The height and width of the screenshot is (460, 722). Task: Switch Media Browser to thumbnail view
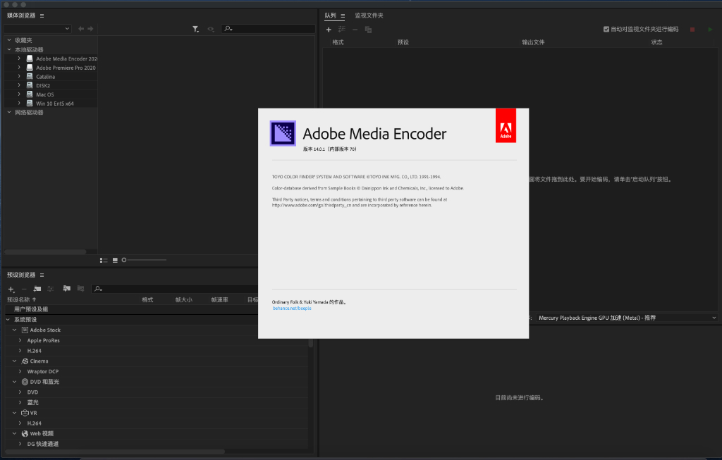[115, 261]
